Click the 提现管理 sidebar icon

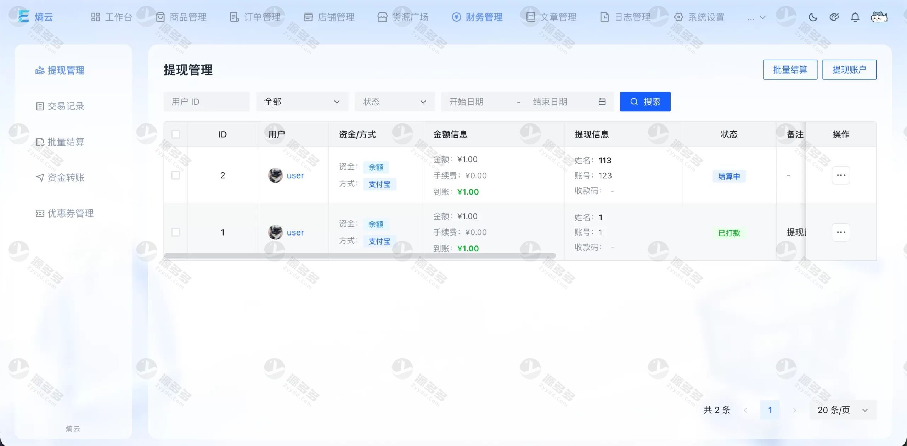point(40,70)
